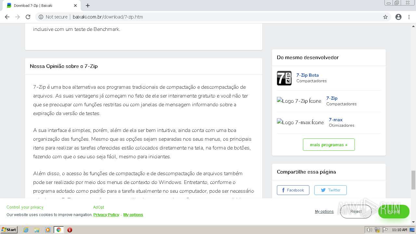416x234 pixels.
Task: Click the browser forward arrow
Action: click(x=18, y=17)
